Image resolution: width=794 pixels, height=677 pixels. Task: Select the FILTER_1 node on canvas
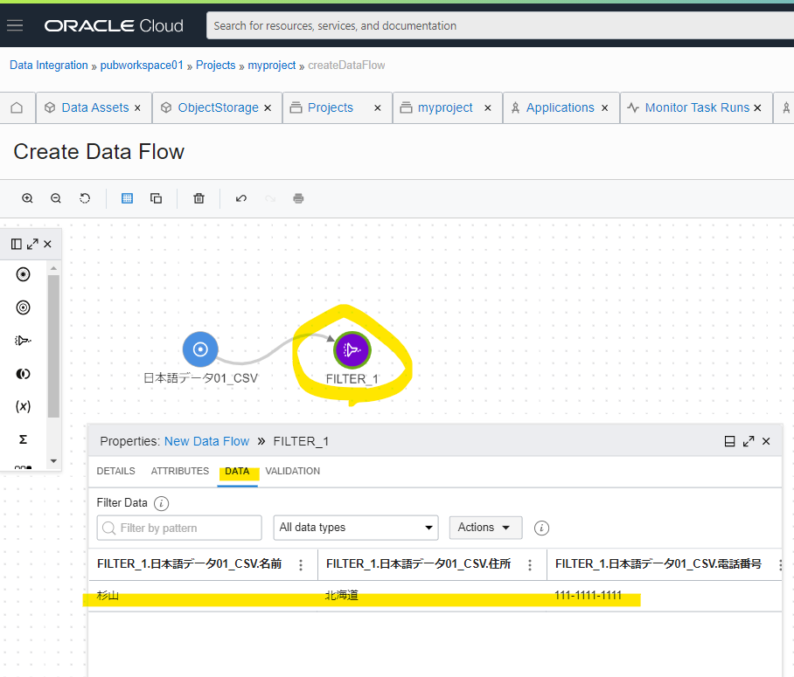pos(352,349)
